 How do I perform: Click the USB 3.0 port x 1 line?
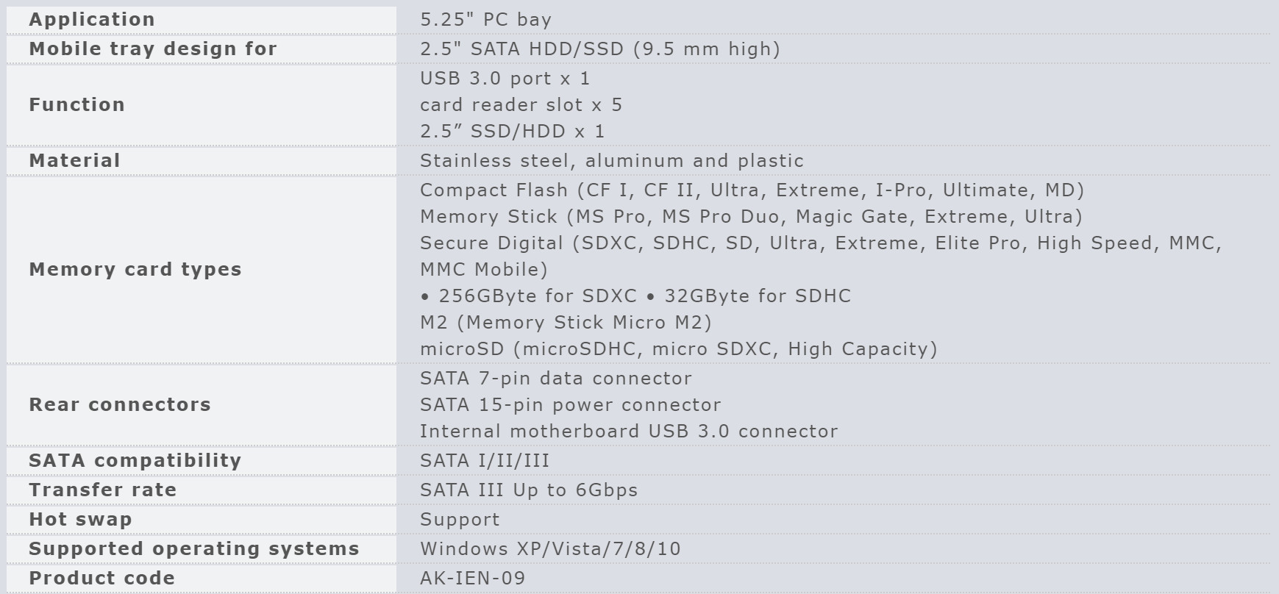coord(505,79)
